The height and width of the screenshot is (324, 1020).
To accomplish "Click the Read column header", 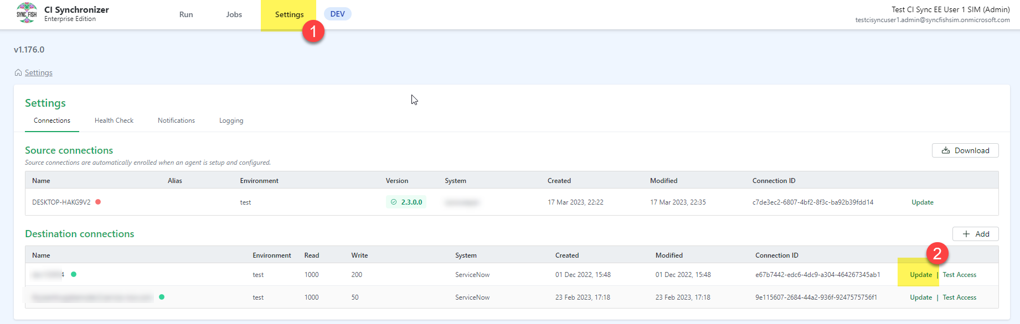I will click(x=312, y=255).
